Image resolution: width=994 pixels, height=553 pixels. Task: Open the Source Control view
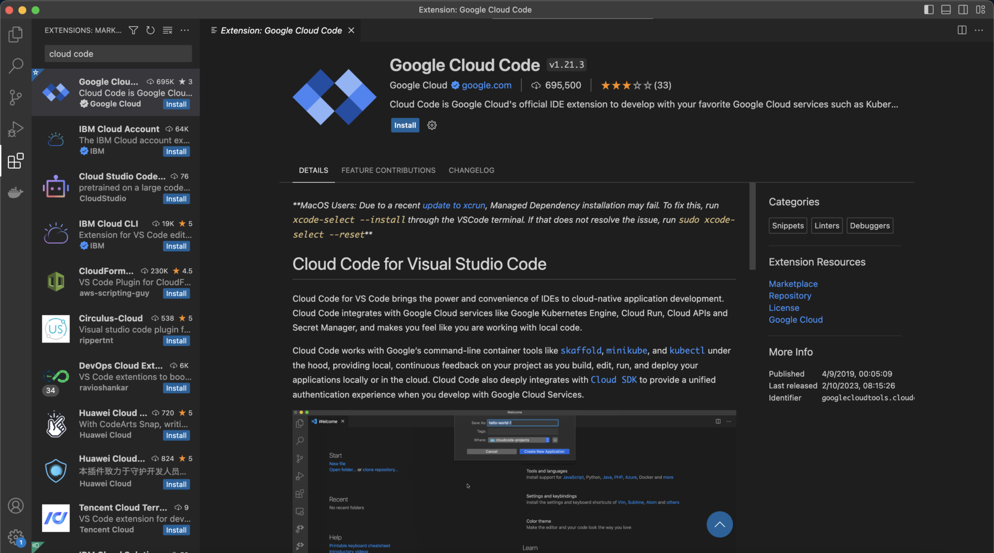16,97
